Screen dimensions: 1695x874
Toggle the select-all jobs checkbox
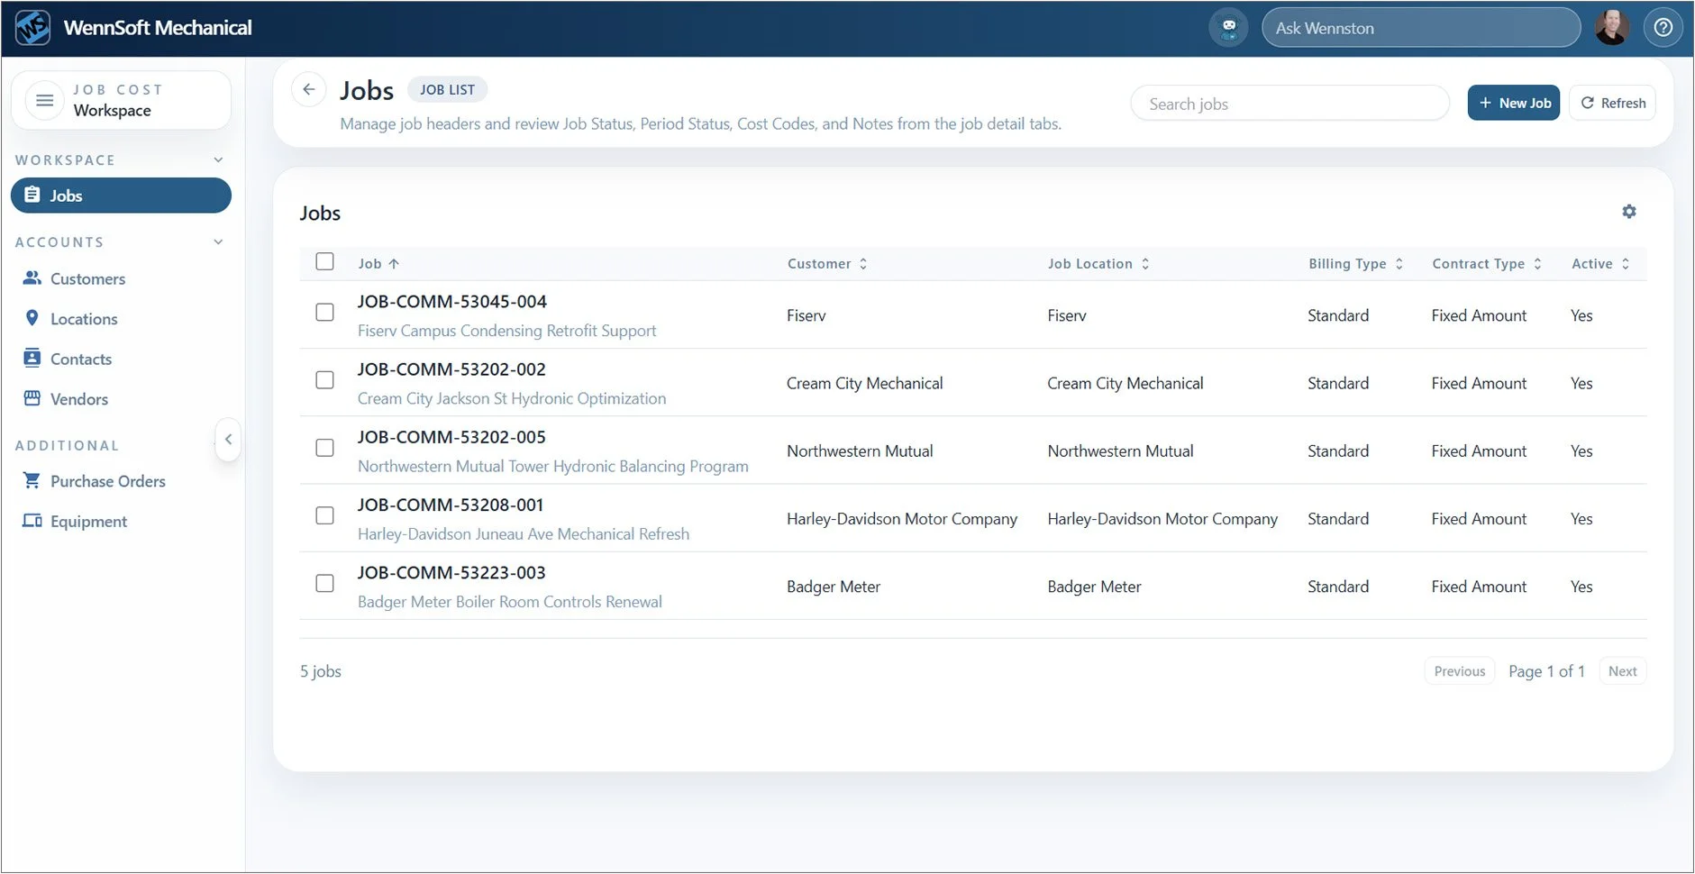point(325,261)
